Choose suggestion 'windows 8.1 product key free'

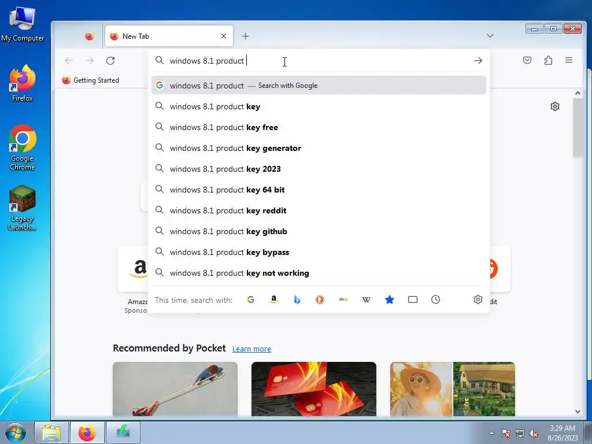[319, 127]
